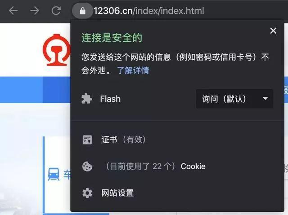The height and width of the screenshot is (215, 288).
Task: Open the Flash permission dropdown 询问（默认）
Action: 234,99
